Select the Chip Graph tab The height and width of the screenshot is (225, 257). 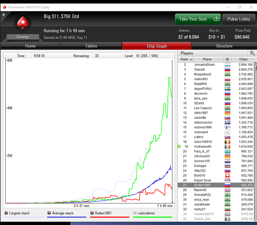[157, 46]
